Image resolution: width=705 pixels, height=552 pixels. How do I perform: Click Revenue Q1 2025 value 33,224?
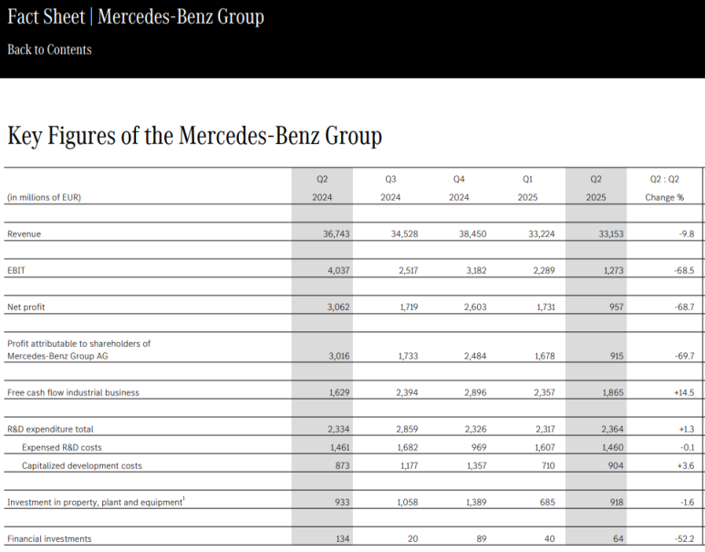(x=542, y=234)
